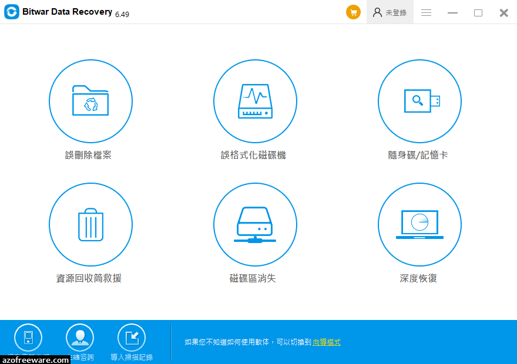Open the hamburger menu in title bar
This screenshot has width=517, height=364.
tap(426, 12)
